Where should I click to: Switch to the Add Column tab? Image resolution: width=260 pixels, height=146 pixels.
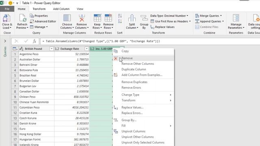[x=61, y=9]
